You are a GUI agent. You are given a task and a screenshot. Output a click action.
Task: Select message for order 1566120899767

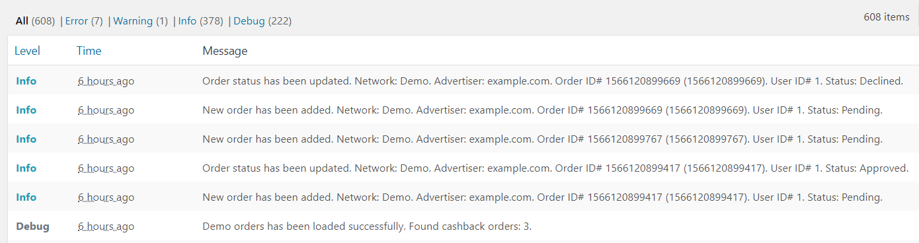click(x=542, y=139)
